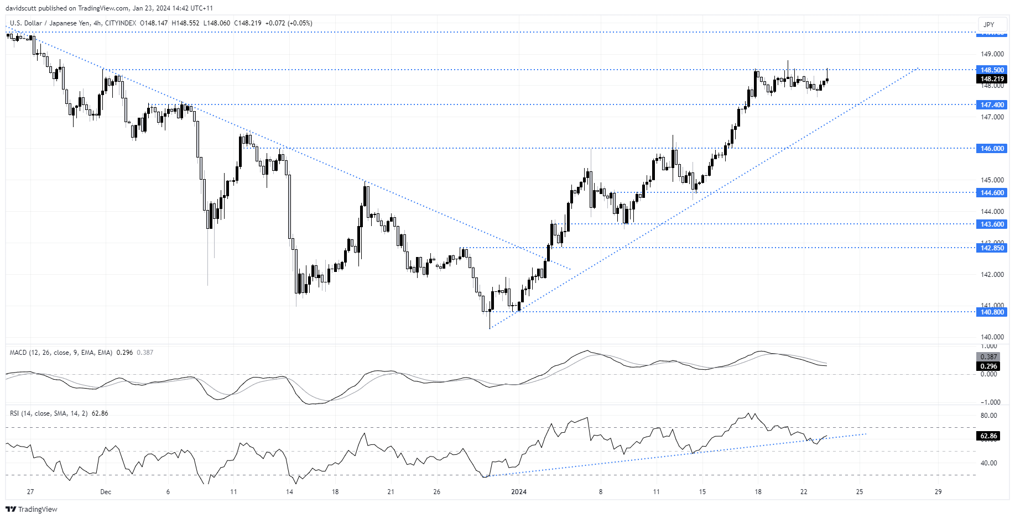The width and height of the screenshot is (1015, 519).
Task: Select the grey 0.387 MACD axis label
Action: (988, 357)
